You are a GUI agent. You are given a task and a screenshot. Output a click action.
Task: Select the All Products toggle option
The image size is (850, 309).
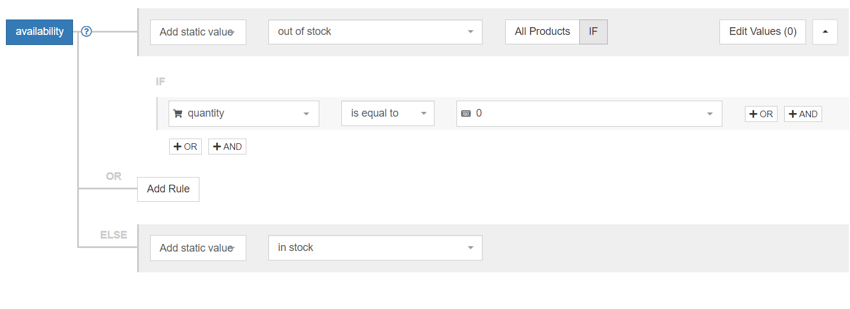(542, 32)
